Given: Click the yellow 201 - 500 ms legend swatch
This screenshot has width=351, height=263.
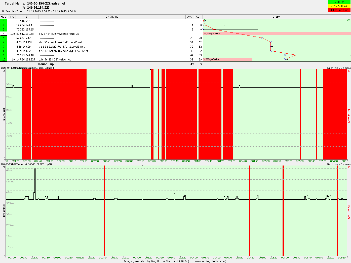Looking at the screenshot, I should pyautogui.click(x=339, y=6).
